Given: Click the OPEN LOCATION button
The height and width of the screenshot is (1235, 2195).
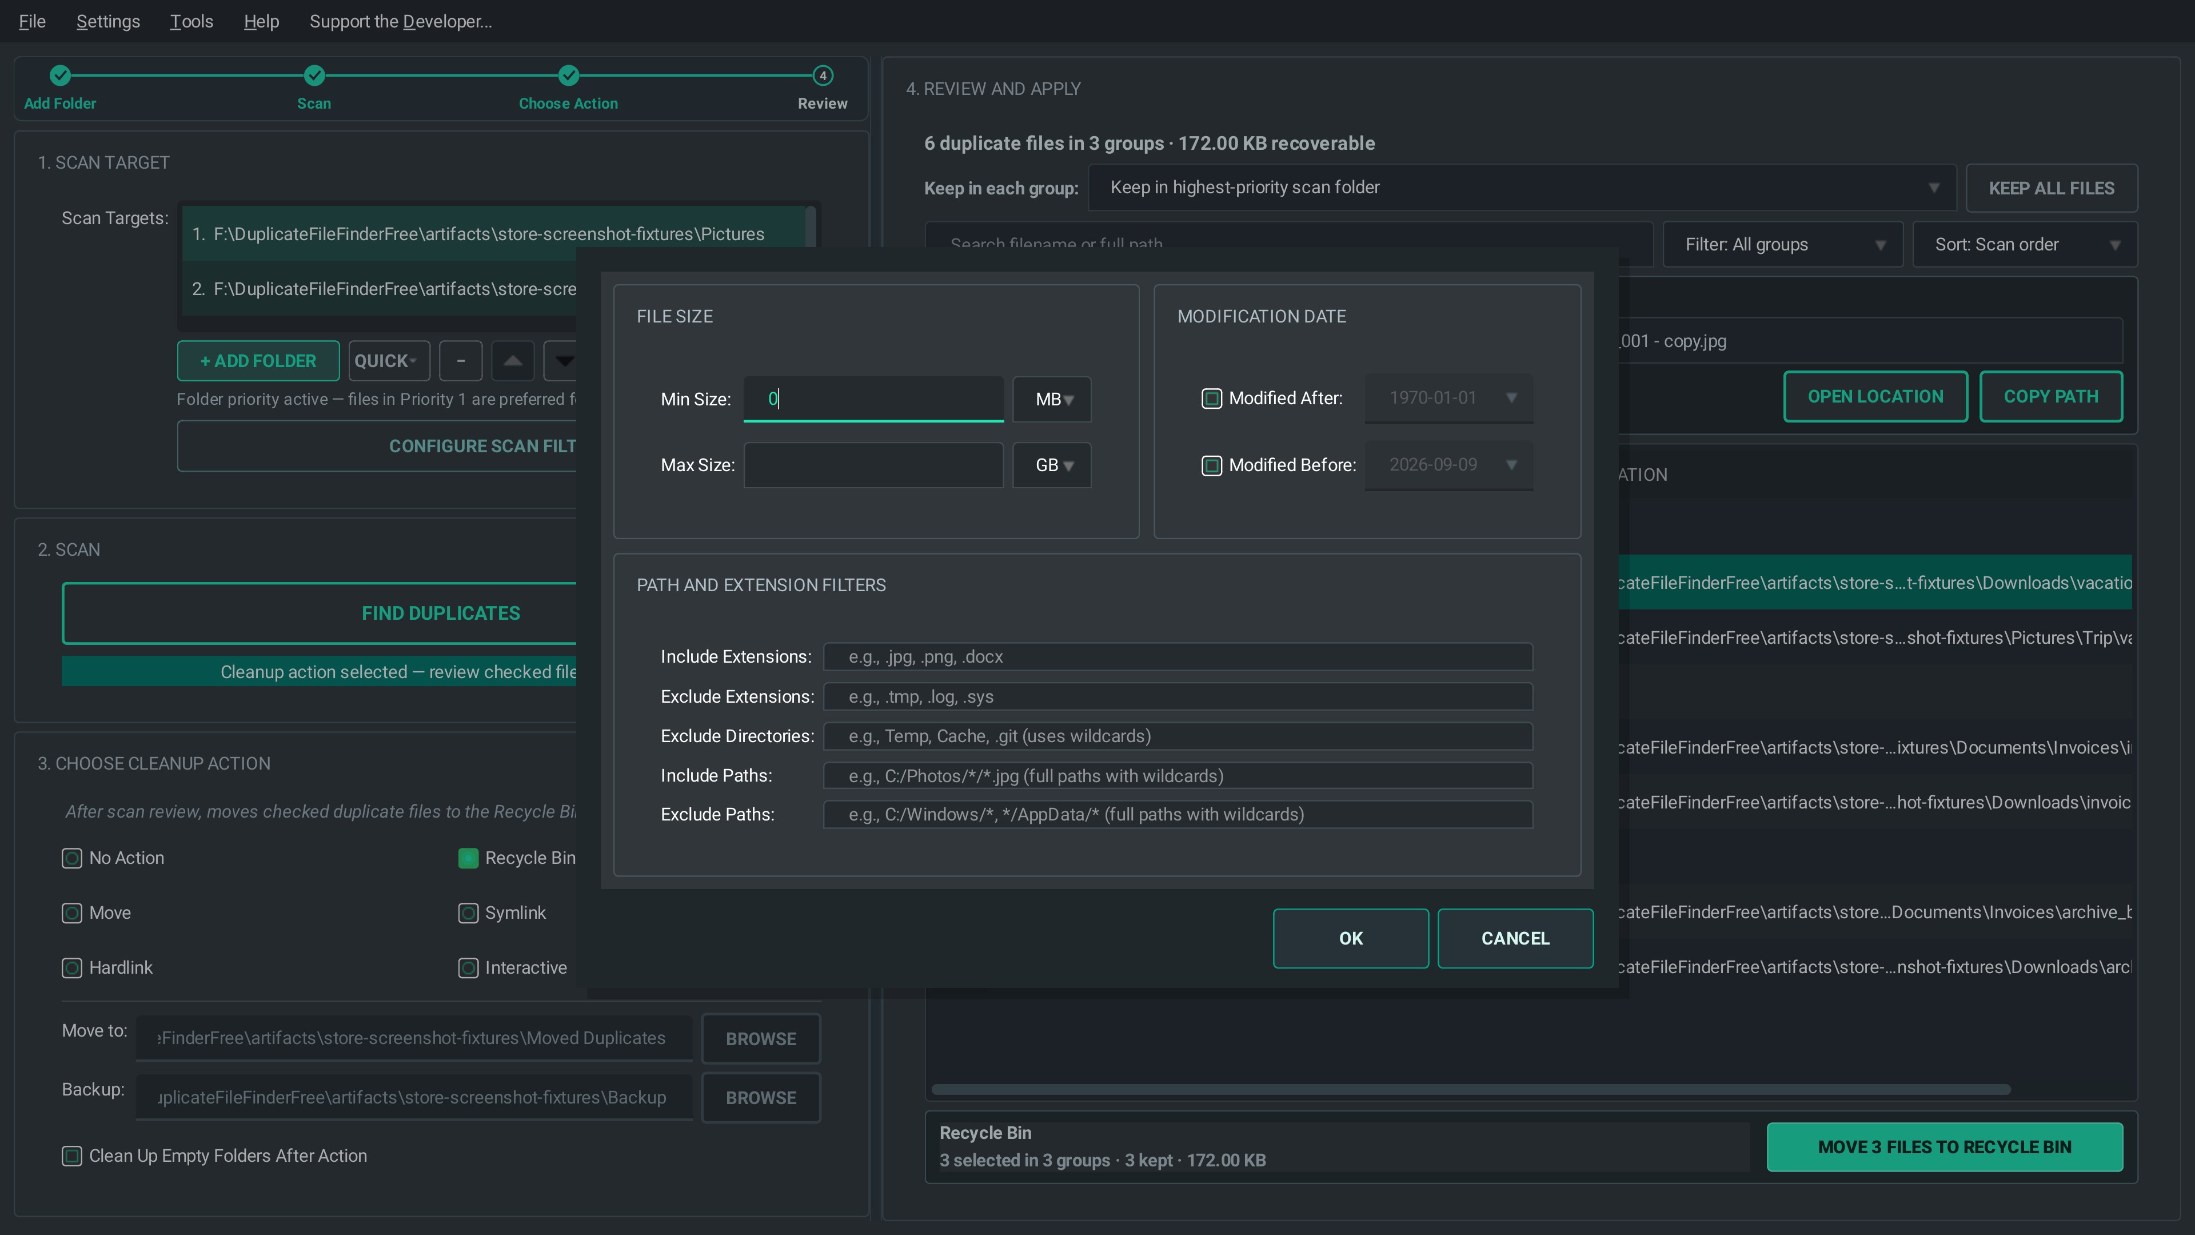Looking at the screenshot, I should (1875, 396).
